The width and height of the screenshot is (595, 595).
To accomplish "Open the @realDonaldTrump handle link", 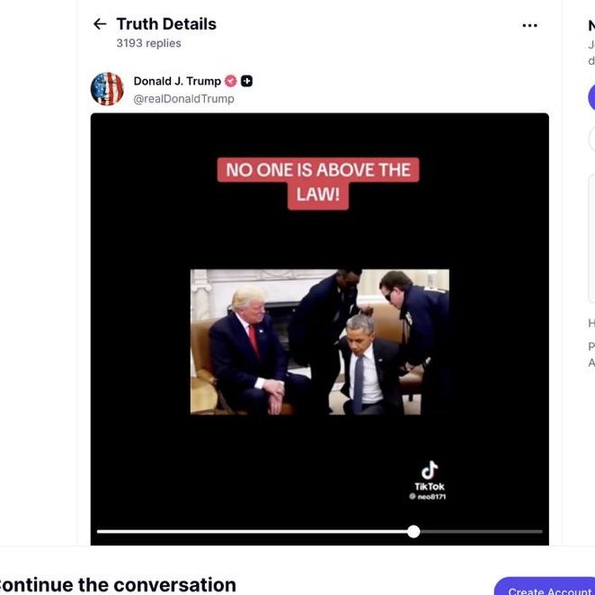I will [183, 99].
